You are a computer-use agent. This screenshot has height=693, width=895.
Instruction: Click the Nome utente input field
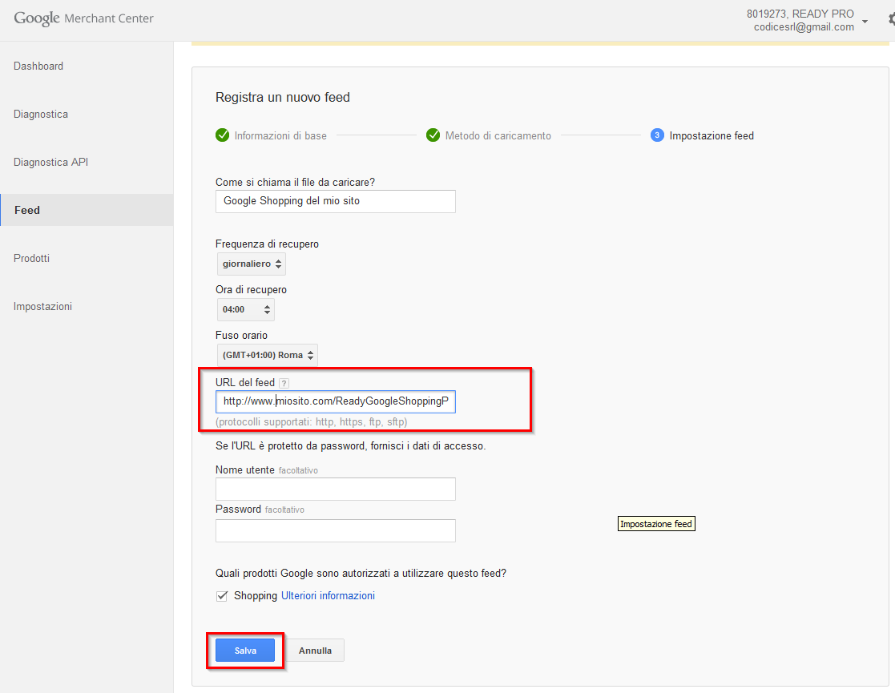[x=336, y=490]
